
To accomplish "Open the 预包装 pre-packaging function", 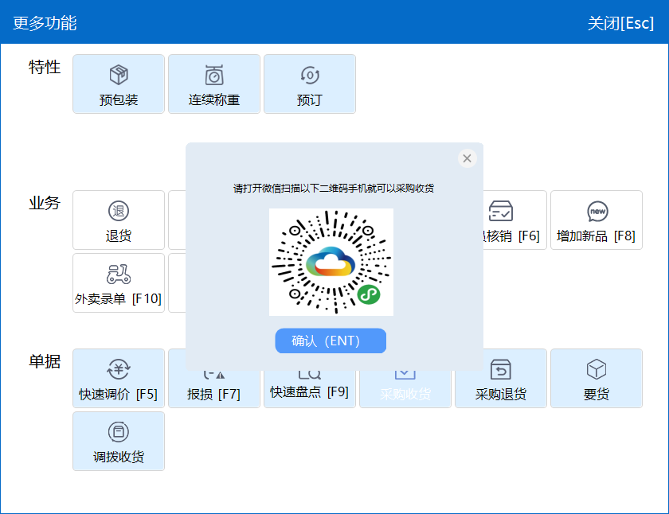I will [x=119, y=84].
